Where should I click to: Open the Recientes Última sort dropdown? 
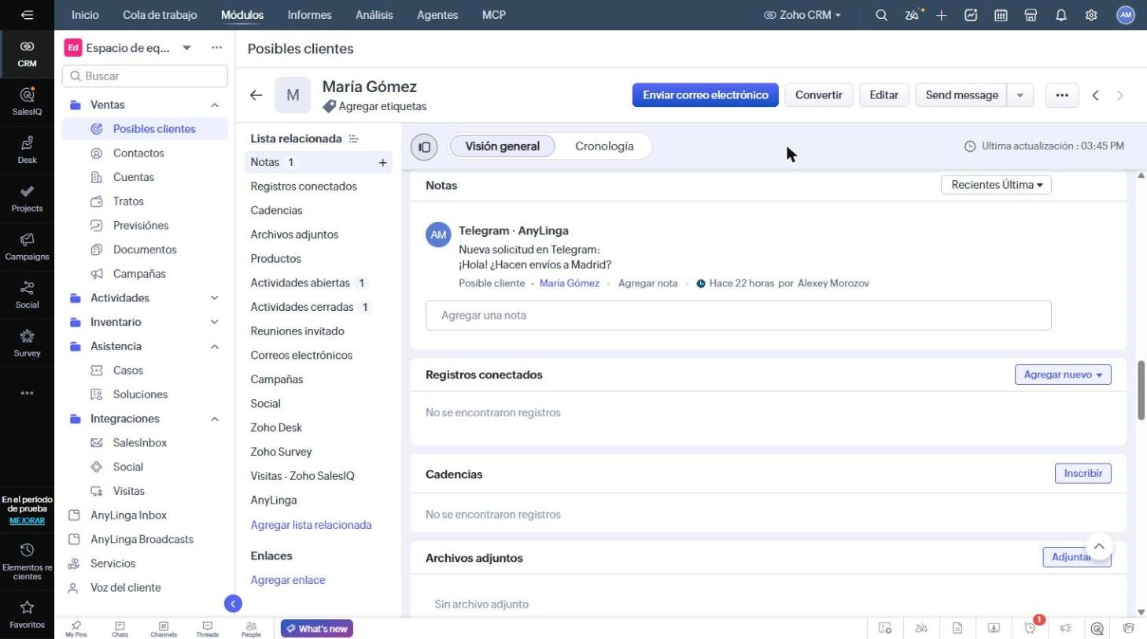[x=996, y=185]
